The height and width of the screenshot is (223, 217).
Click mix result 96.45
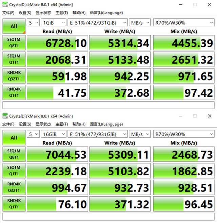184,204
